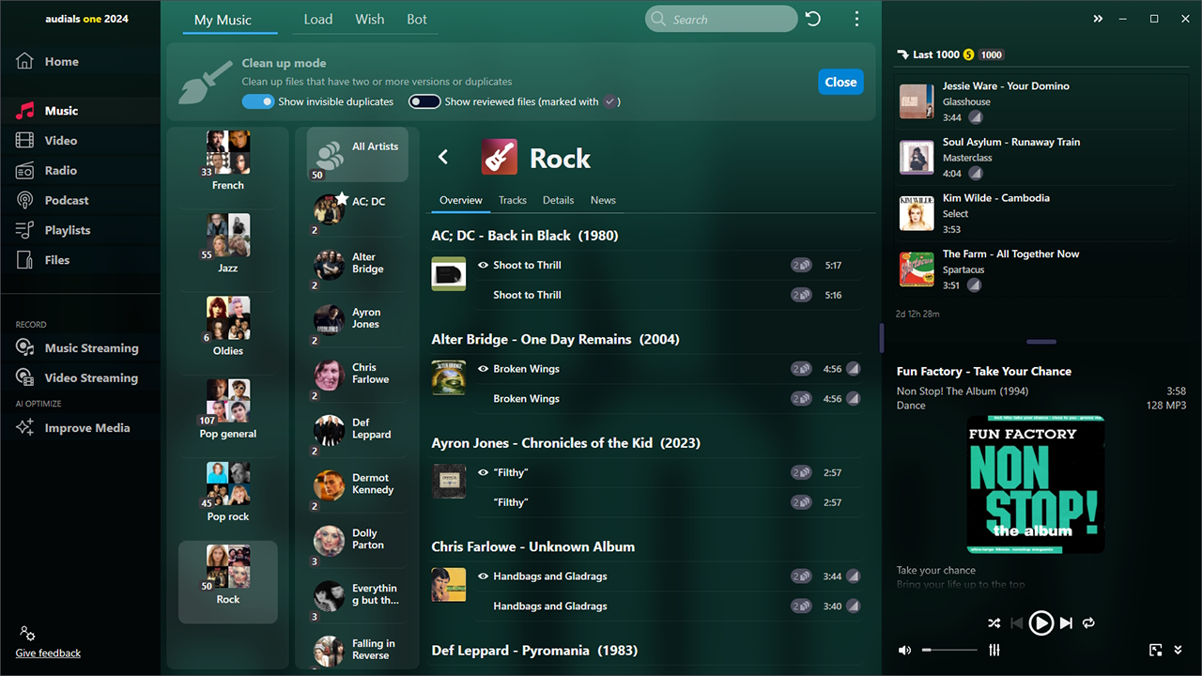Go back to the previous track
The height and width of the screenshot is (676, 1202).
click(x=1016, y=622)
